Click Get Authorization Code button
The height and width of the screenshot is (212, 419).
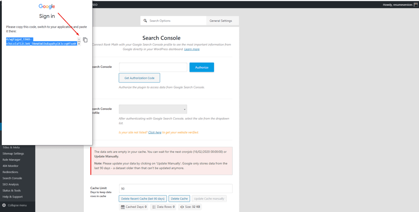click(139, 78)
